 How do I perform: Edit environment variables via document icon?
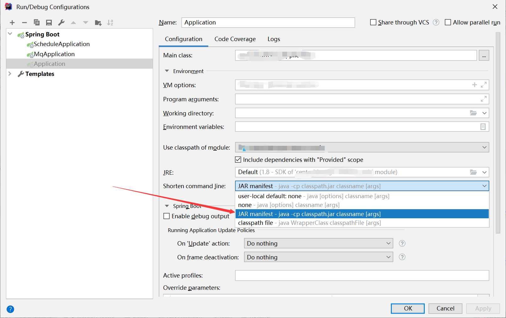click(483, 127)
